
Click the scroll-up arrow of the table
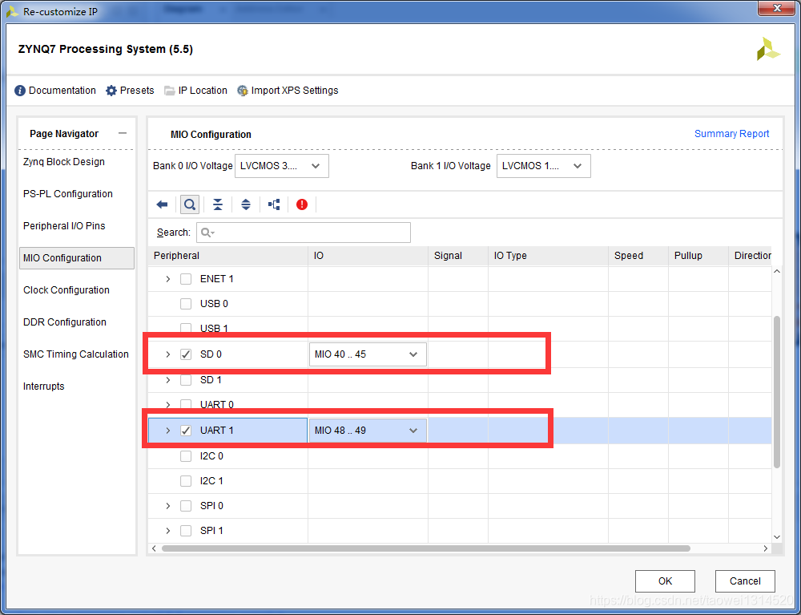(x=777, y=272)
